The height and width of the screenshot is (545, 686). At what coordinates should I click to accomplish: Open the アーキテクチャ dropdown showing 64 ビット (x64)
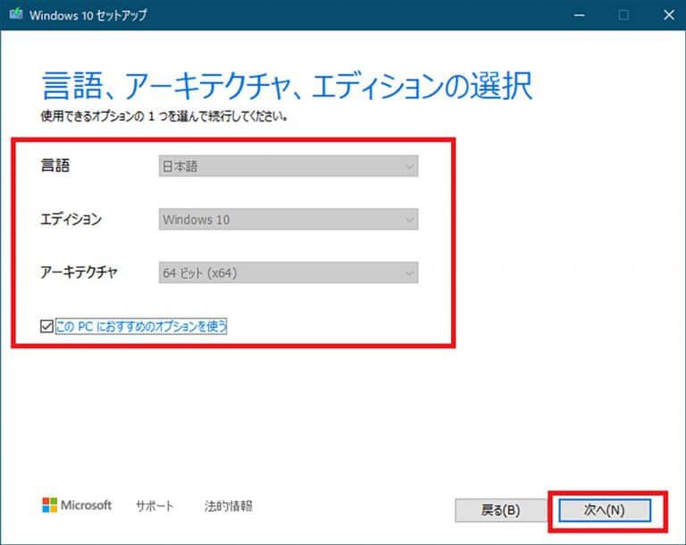(289, 272)
